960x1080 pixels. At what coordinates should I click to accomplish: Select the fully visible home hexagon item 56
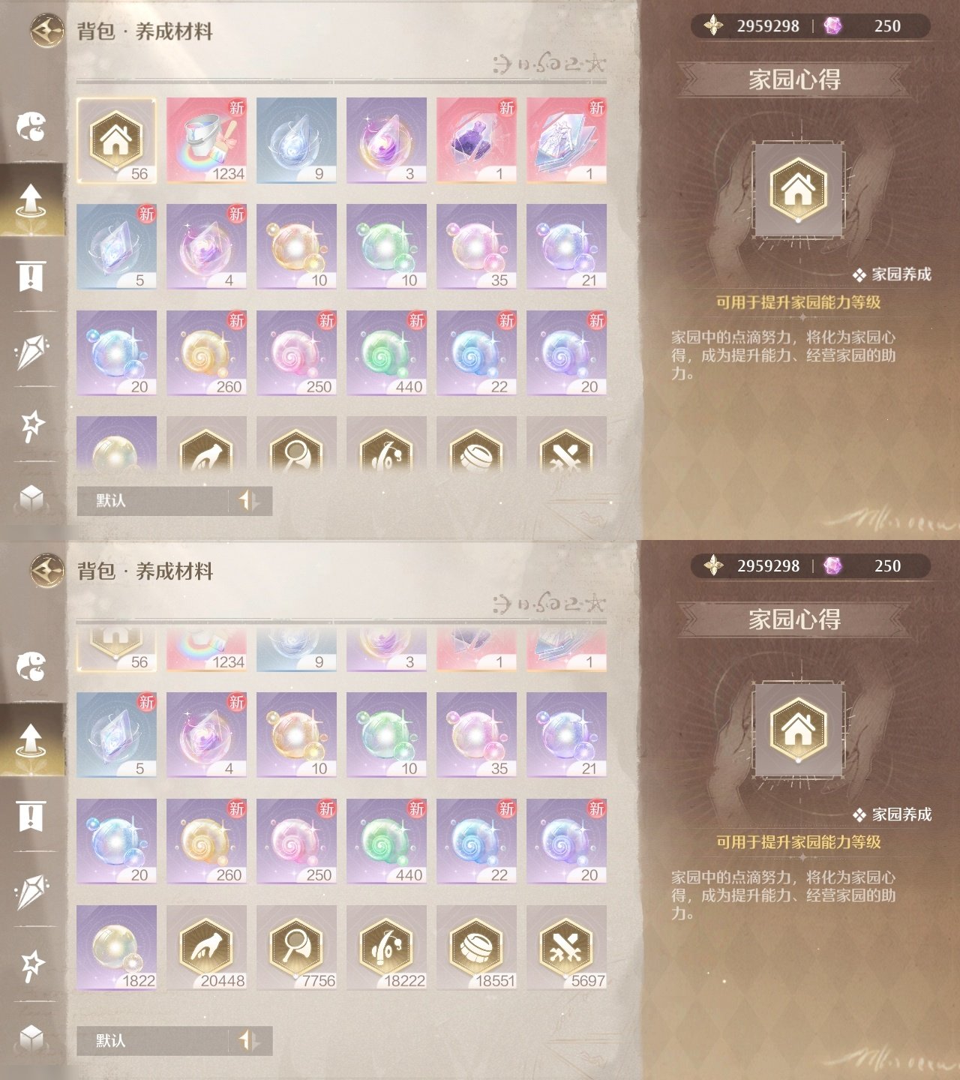coord(116,140)
